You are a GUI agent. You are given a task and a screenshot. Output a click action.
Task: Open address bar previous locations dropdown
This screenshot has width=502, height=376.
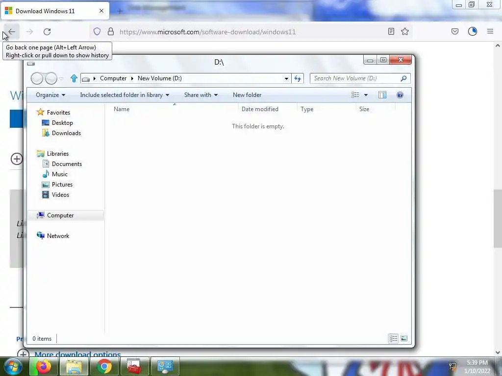coord(286,78)
